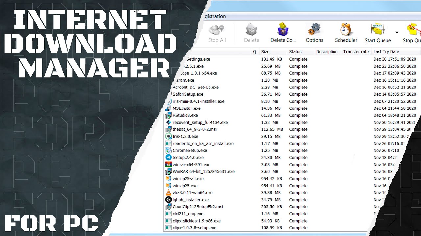421x236 pixels.
Task: Click the 39.88 MB size cell
Action: [271, 193]
